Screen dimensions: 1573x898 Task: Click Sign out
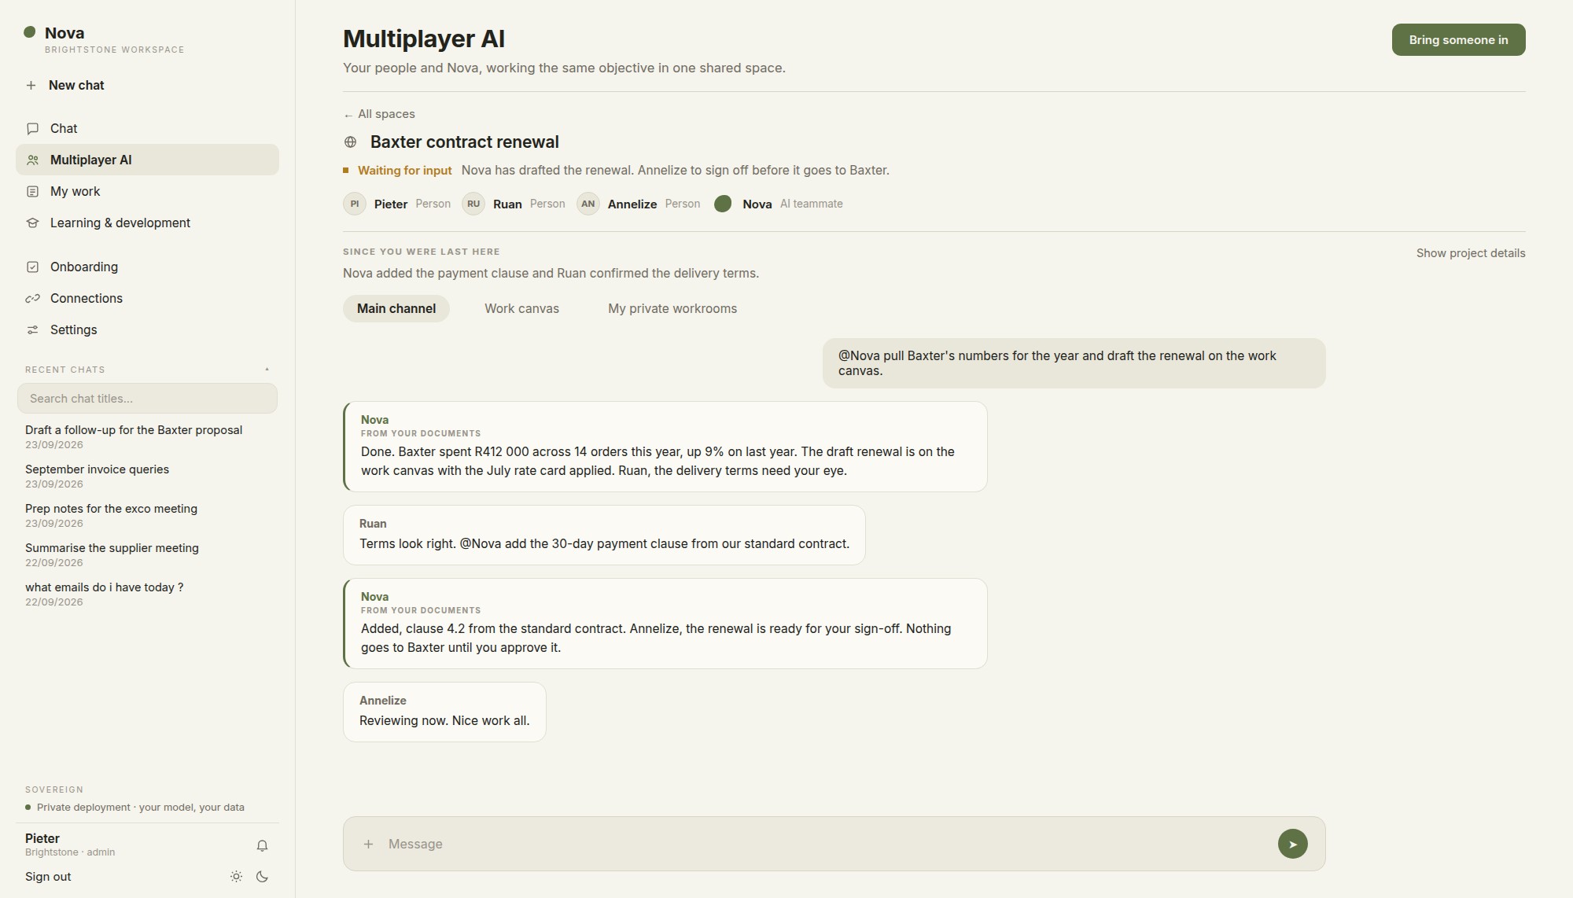(48, 877)
